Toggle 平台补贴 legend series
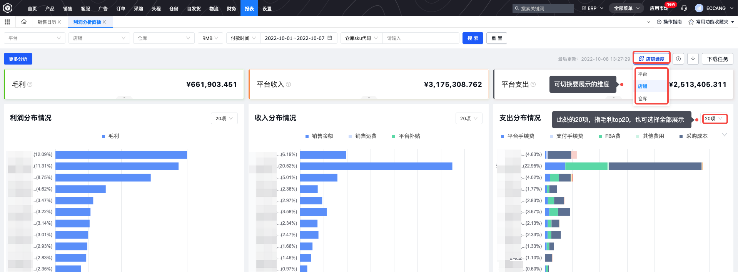 406,136
